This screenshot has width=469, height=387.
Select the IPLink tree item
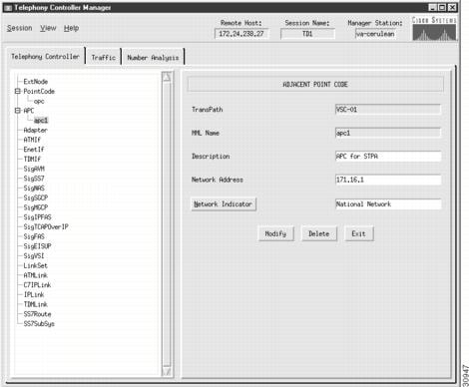pos(34,294)
